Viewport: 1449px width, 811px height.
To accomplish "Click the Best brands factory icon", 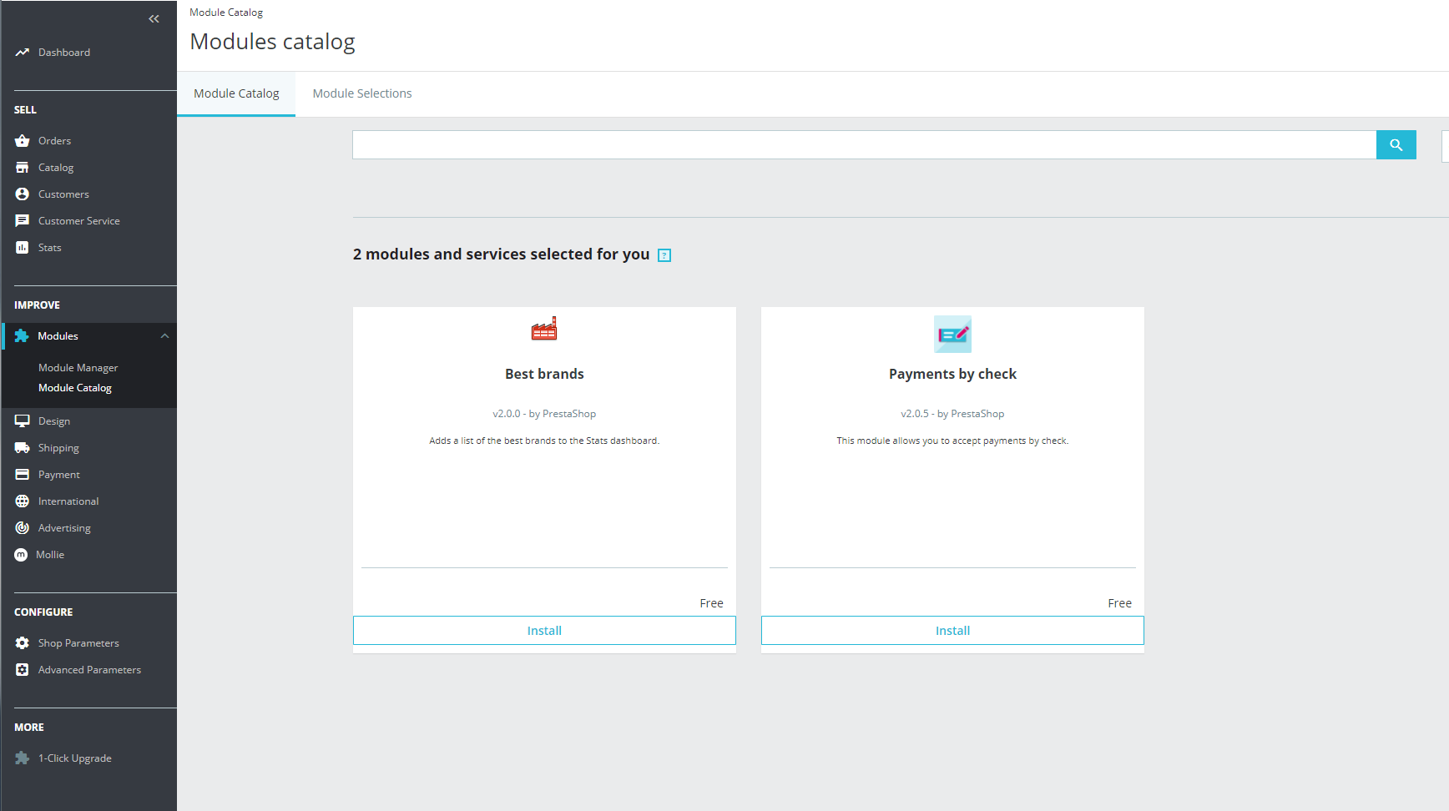I will [544, 330].
